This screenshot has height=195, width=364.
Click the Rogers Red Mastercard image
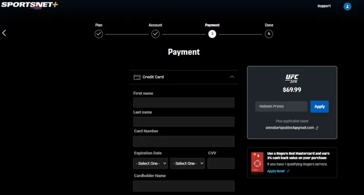(257, 162)
